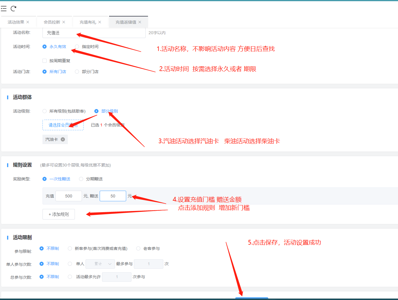Viewport: 398px width, 300px height.
Task: Remove the 汽油卡 tag
Action: coord(63,139)
